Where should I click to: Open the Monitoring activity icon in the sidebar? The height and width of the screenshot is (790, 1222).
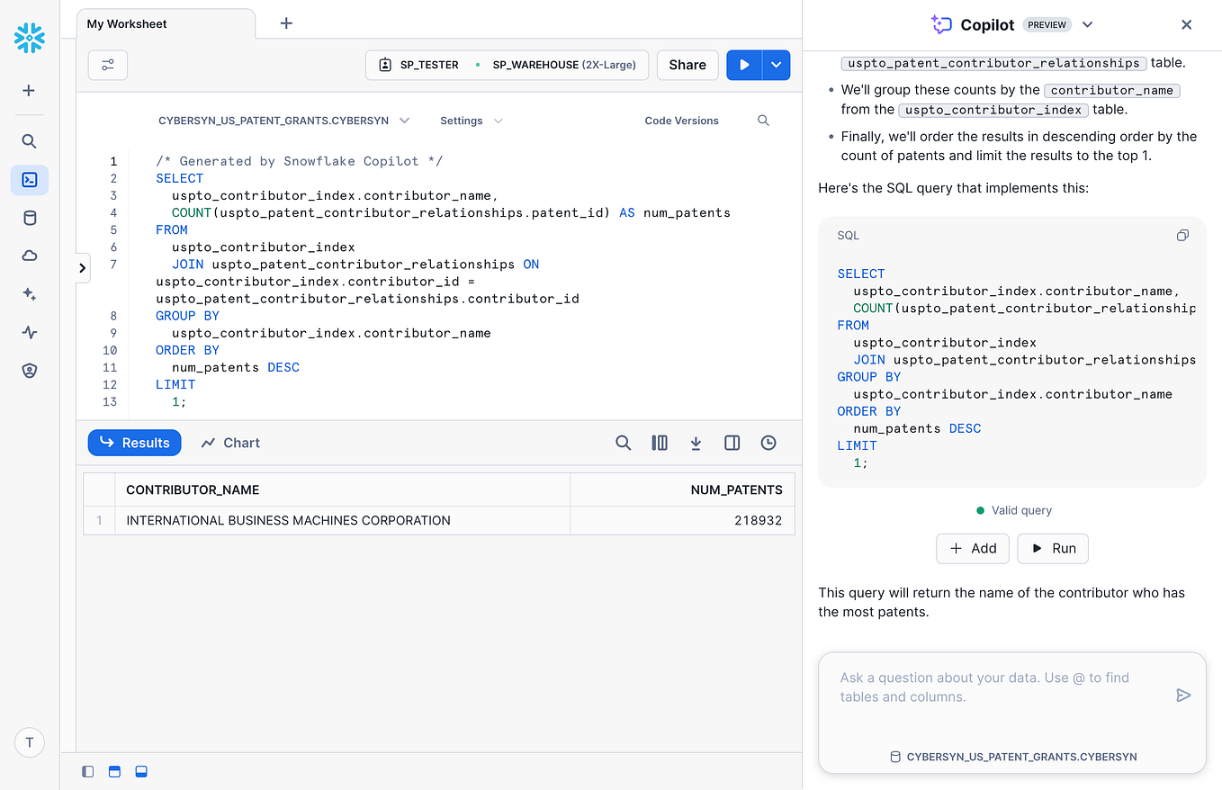[x=30, y=332]
